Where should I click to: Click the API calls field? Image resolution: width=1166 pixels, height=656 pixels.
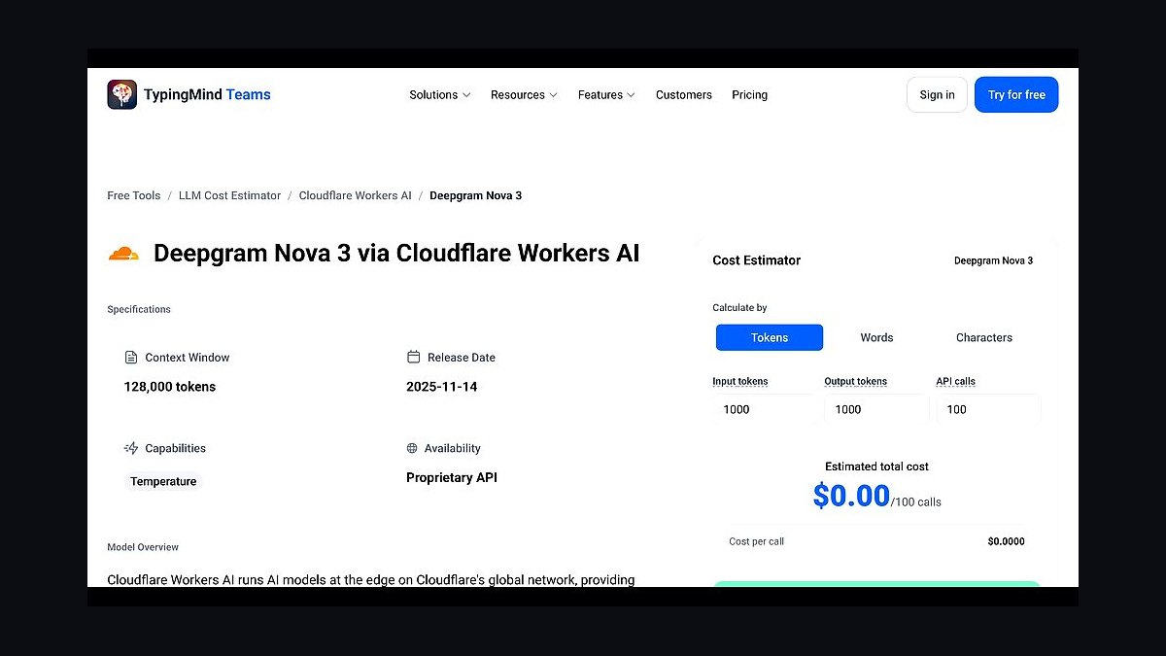point(988,410)
